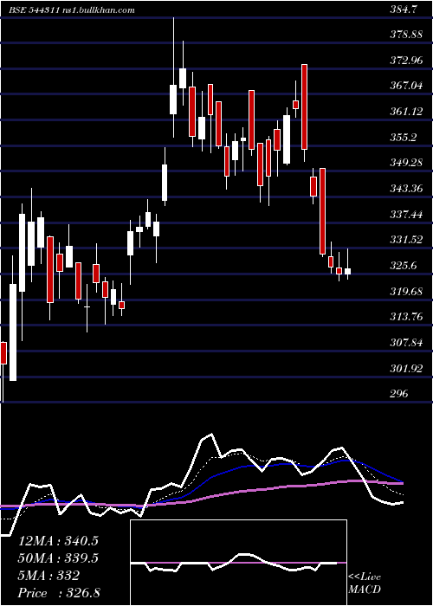Click the 349.28 price label
The width and height of the screenshot is (433, 606).
click(406, 163)
